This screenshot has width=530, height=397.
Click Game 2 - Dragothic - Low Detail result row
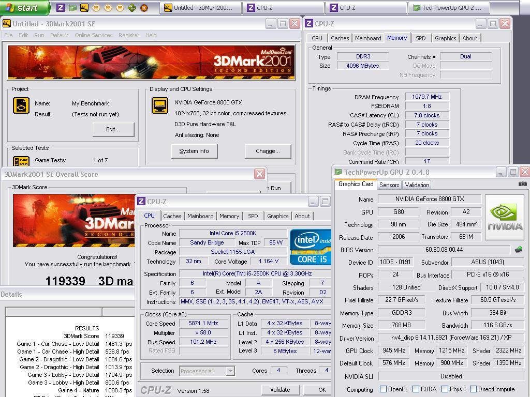point(76,359)
